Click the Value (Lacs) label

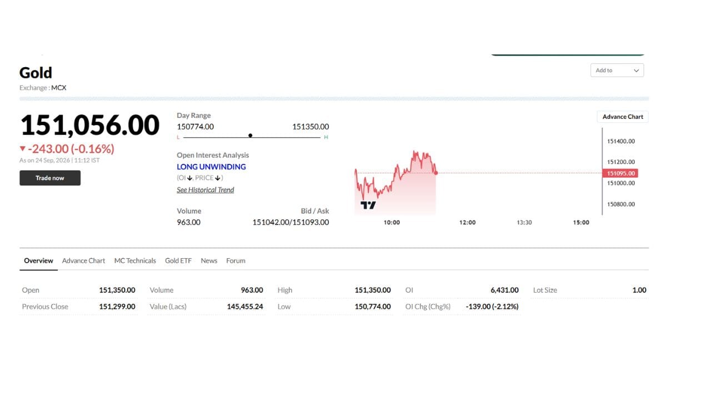[168, 307]
